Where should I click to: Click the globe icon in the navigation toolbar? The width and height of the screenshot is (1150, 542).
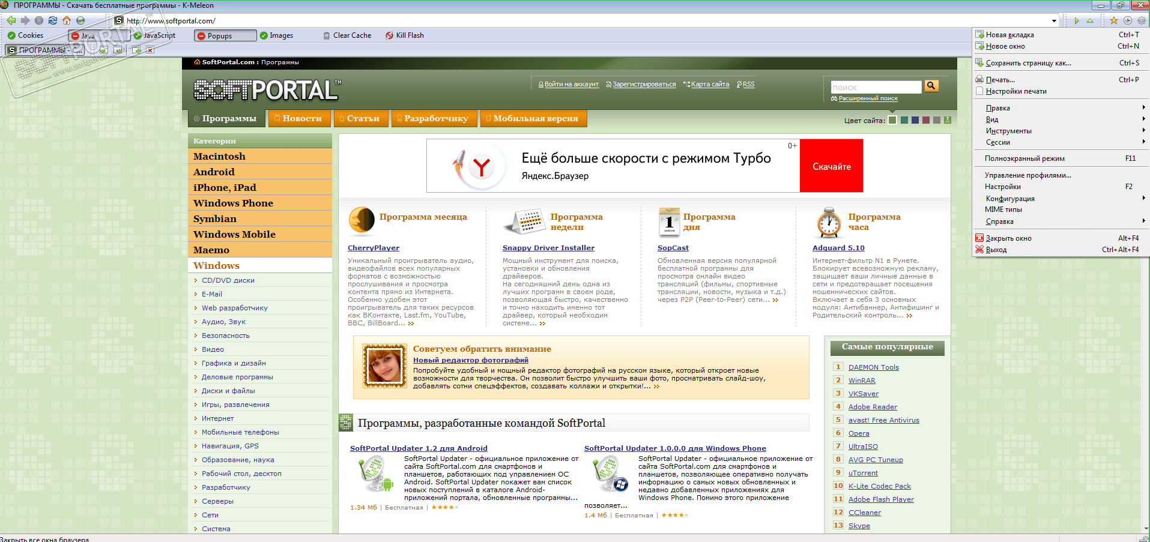click(x=80, y=20)
